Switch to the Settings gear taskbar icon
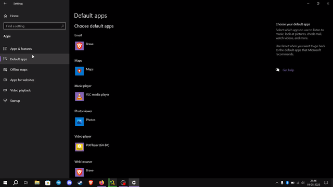Screen dimensions: 333x187 [134, 182]
